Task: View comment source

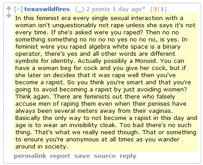Action: tap(105, 156)
